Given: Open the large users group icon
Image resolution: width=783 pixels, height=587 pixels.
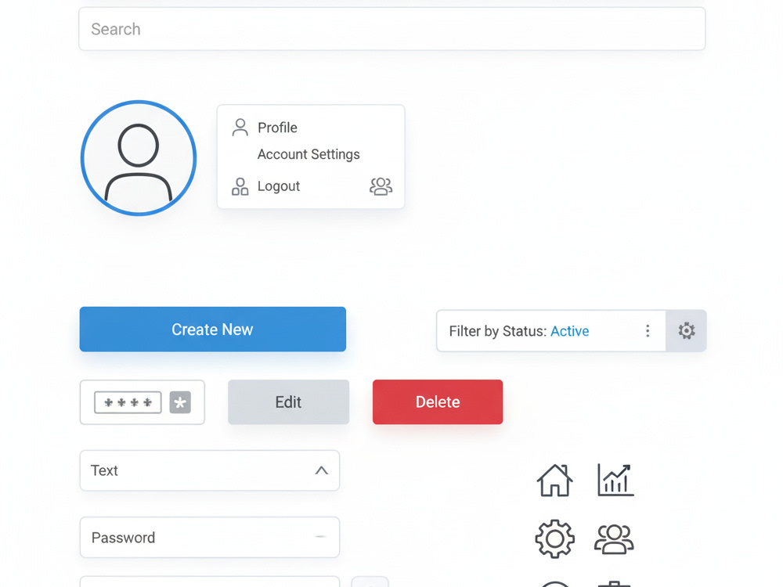Looking at the screenshot, I should tap(614, 539).
